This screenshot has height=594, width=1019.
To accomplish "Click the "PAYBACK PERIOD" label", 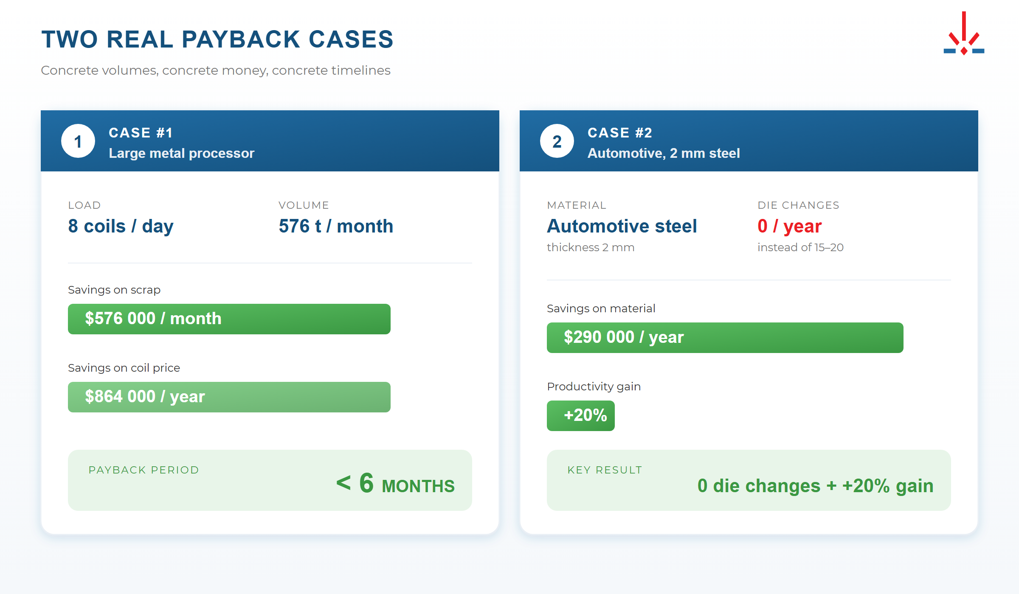I will 144,470.
